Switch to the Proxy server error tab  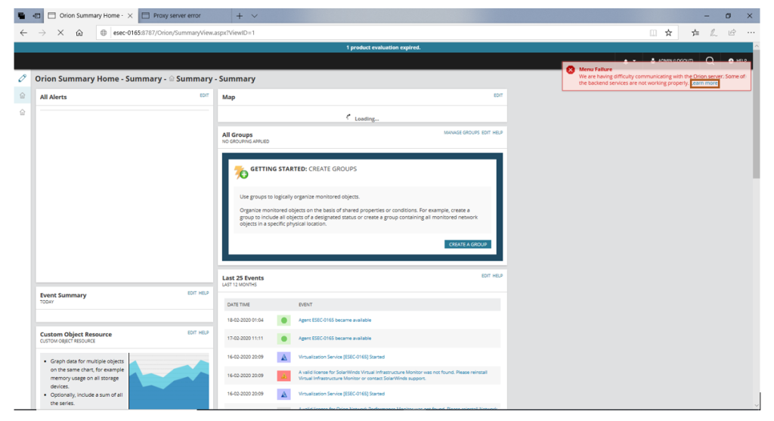point(177,16)
